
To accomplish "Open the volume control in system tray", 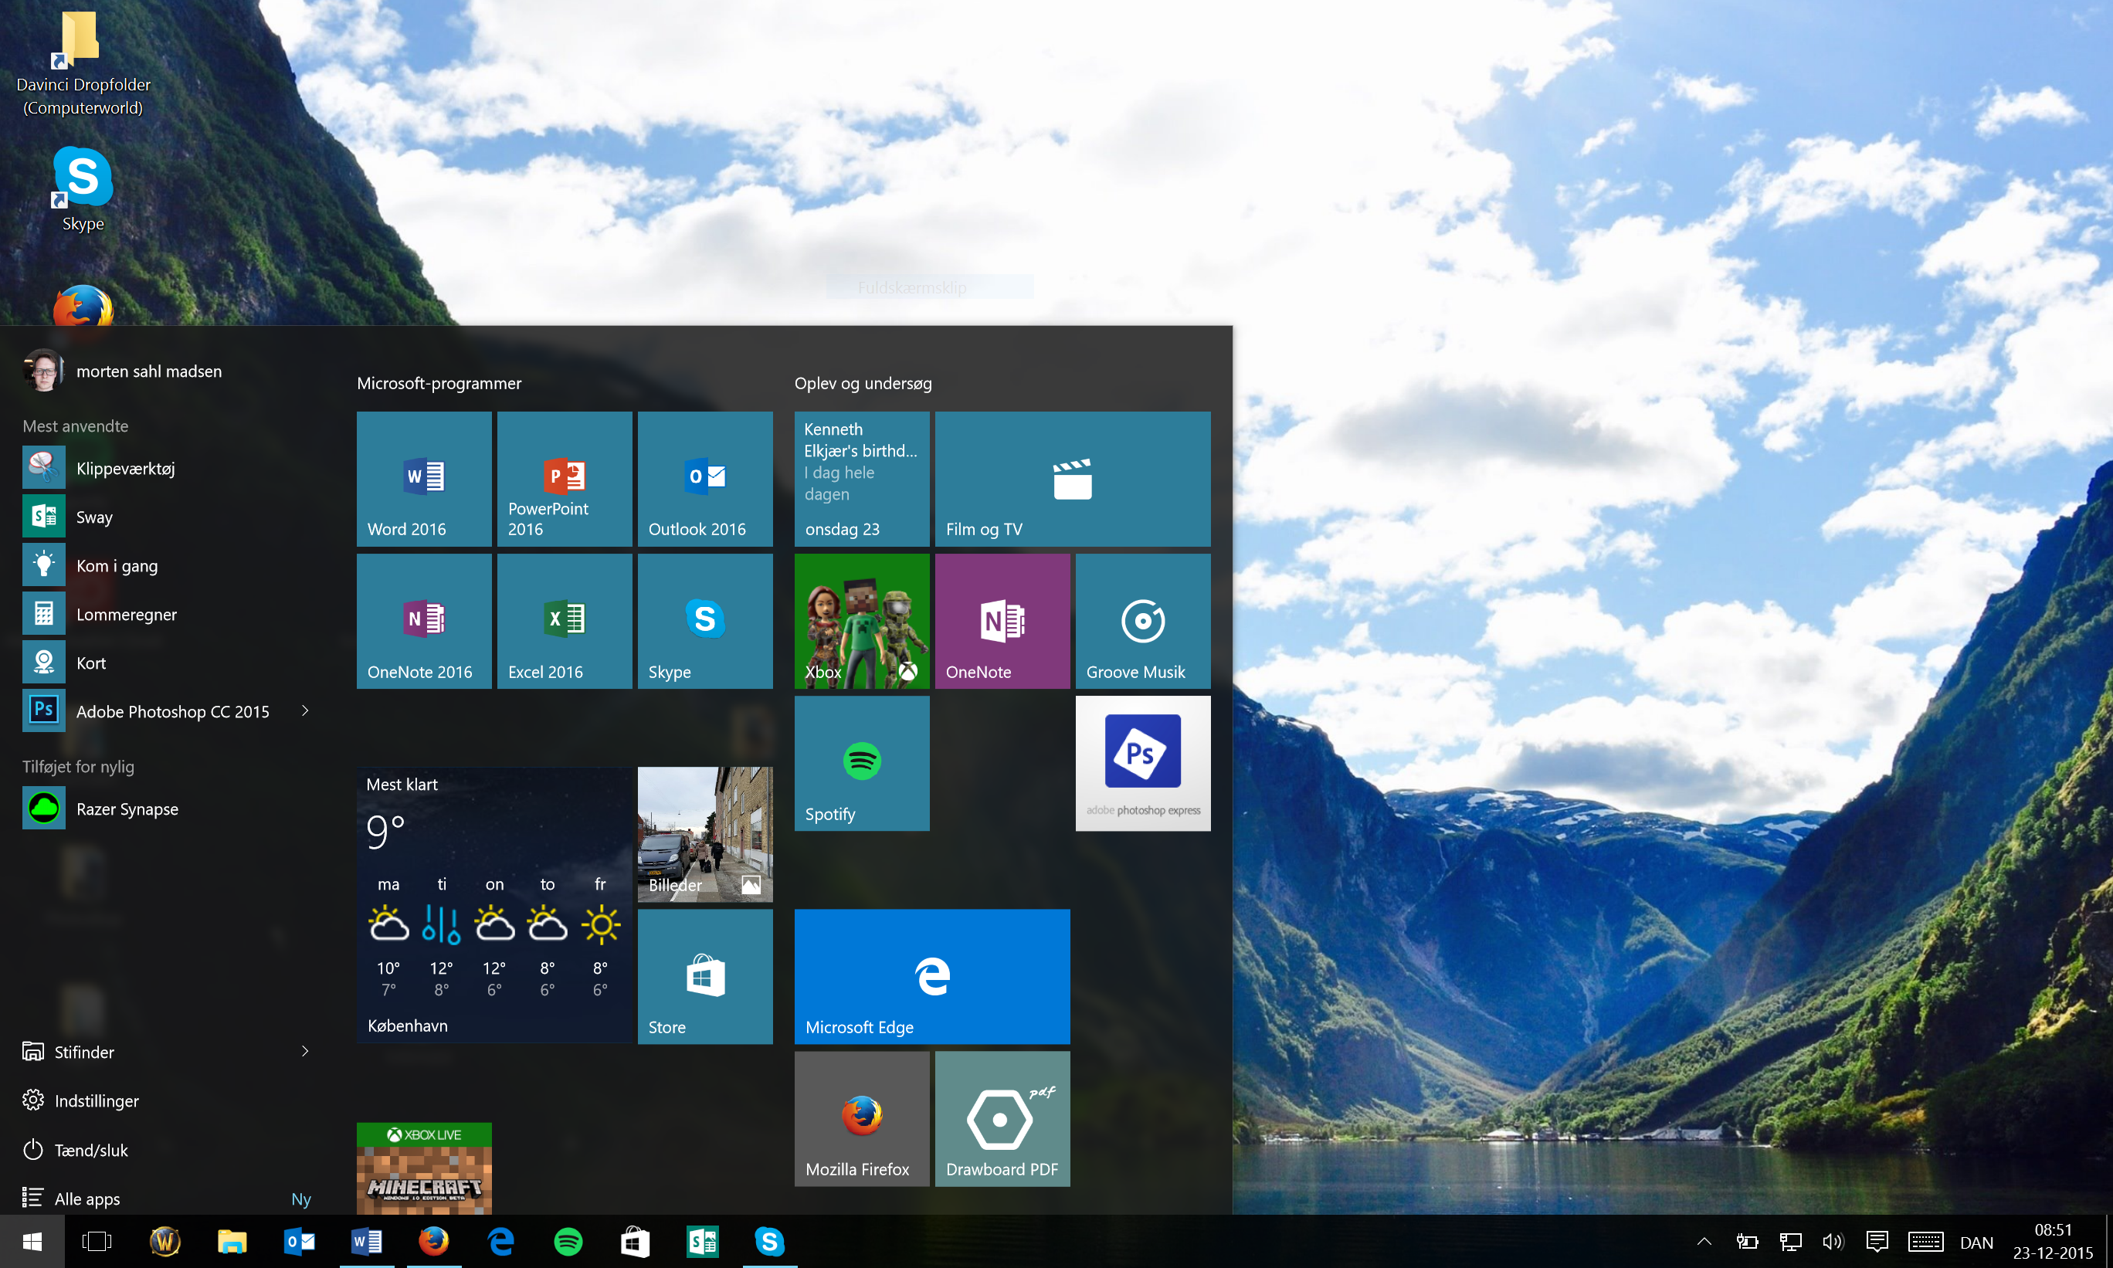I will (x=1832, y=1242).
